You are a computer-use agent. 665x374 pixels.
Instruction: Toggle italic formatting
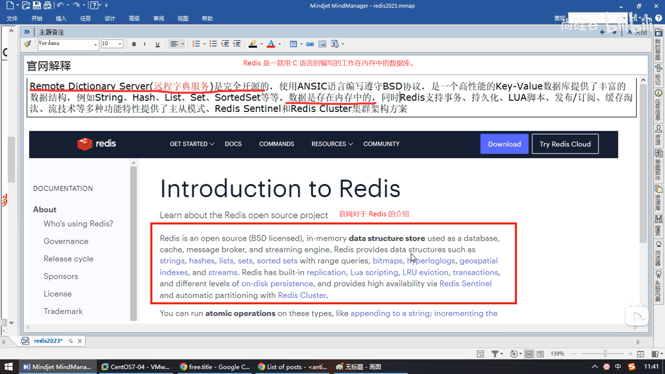145,44
